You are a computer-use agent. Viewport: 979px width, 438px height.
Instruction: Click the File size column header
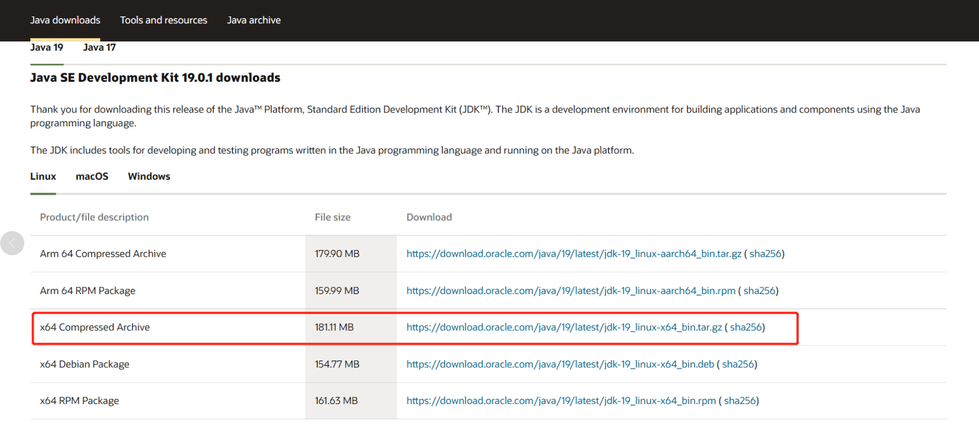333,217
